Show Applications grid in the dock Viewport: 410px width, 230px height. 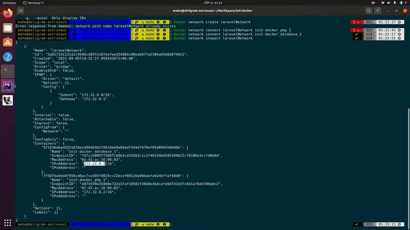point(8,222)
